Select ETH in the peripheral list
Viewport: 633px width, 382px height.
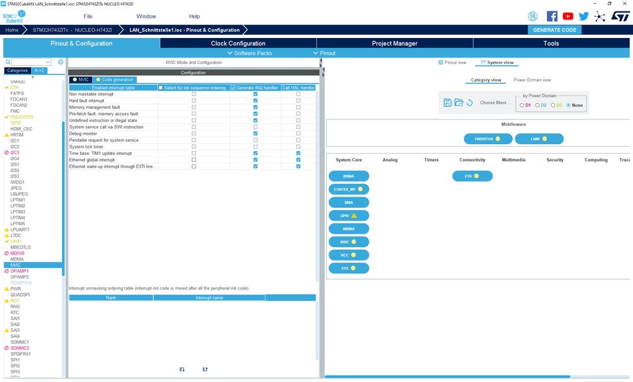point(15,87)
